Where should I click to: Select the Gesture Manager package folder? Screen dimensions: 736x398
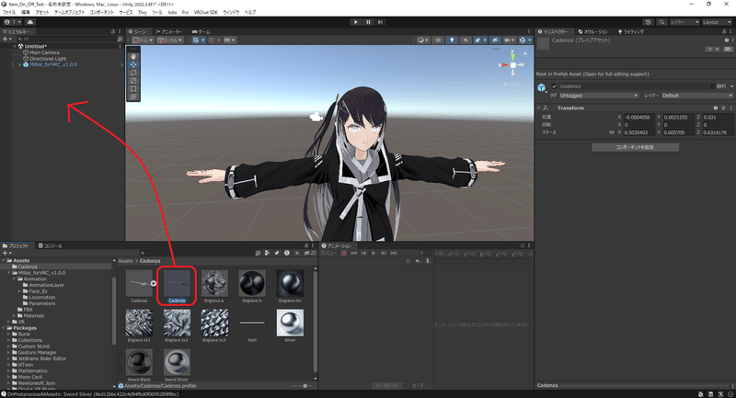(37, 353)
